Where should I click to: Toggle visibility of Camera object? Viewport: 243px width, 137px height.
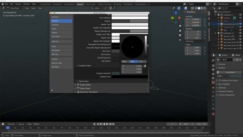pos(240,18)
